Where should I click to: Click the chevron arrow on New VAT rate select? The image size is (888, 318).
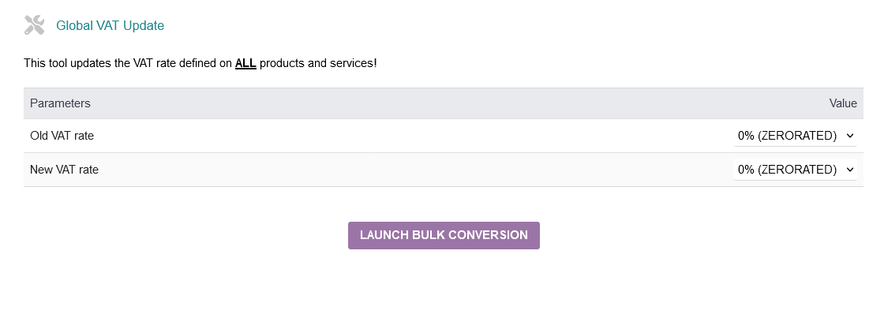pyautogui.click(x=849, y=170)
